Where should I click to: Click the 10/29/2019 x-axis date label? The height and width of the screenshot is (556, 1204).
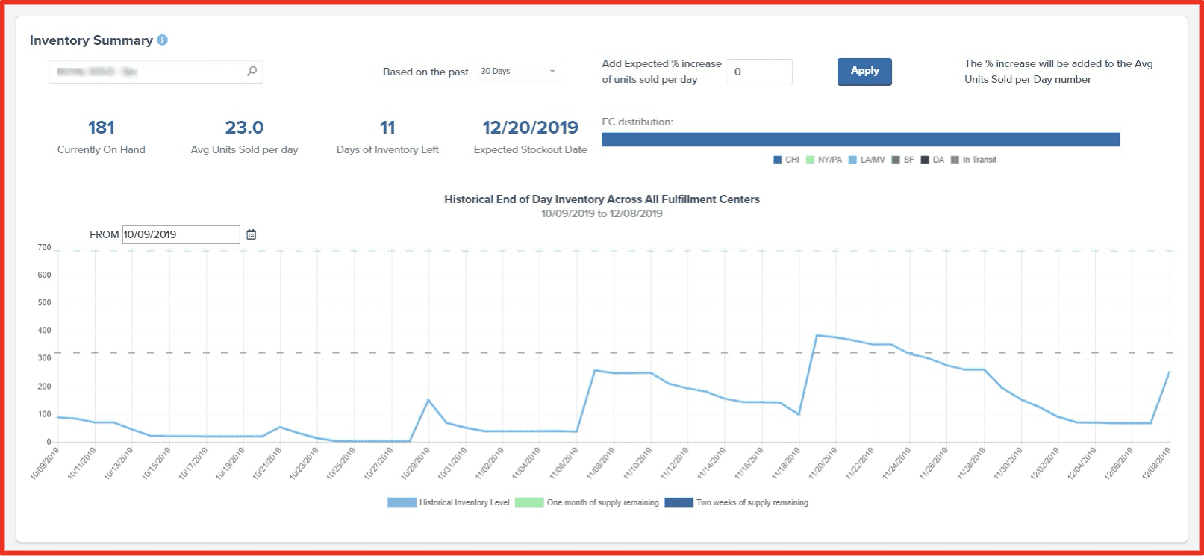[415, 463]
